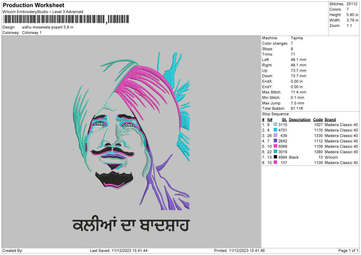This screenshot has width=361, height=255.
Task: Click the Total Bobbin value '81.11ft'
Action: tap(297, 108)
